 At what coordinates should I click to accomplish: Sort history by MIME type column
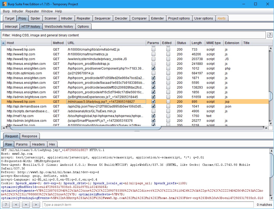click(214, 43)
